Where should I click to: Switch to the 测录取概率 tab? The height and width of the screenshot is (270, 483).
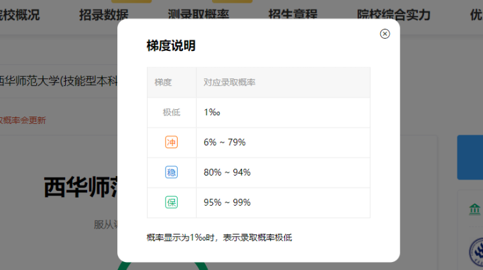tap(199, 15)
